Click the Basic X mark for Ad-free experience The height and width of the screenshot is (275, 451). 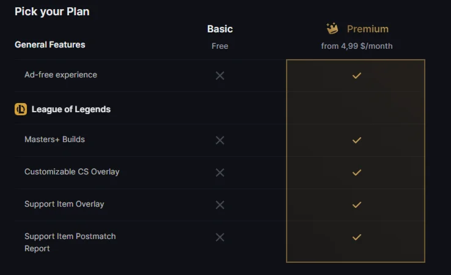[220, 76]
